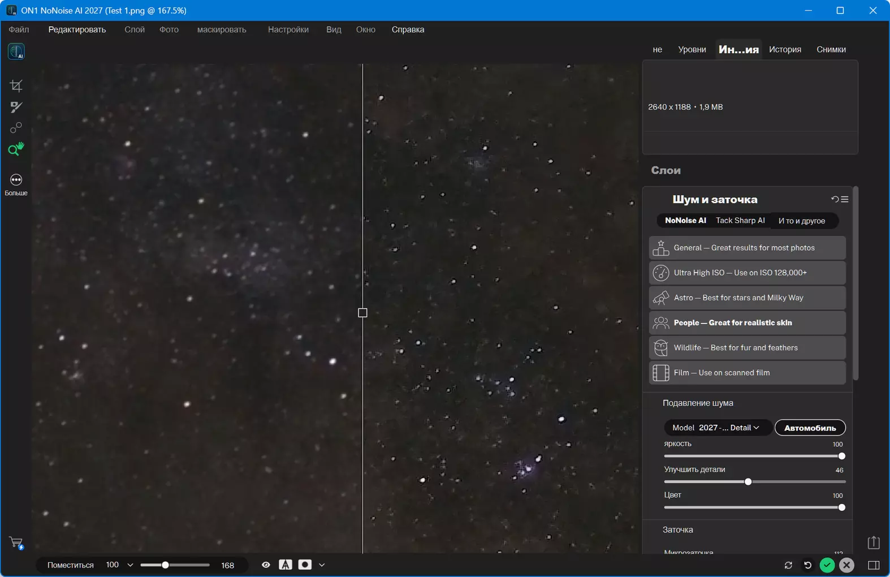The image size is (890, 577).
Task: Switch to the Уровни tab
Action: point(692,49)
